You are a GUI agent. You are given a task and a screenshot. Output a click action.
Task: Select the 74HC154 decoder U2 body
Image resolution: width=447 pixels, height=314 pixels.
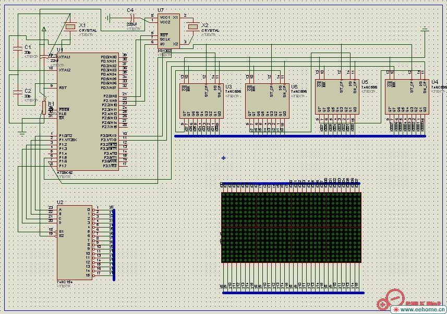pyautogui.click(x=75, y=243)
